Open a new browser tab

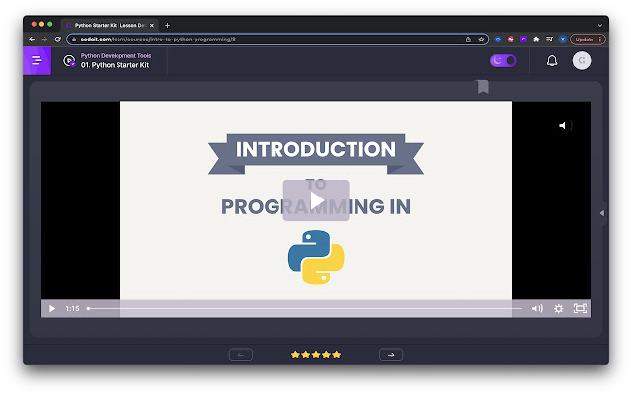[167, 25]
